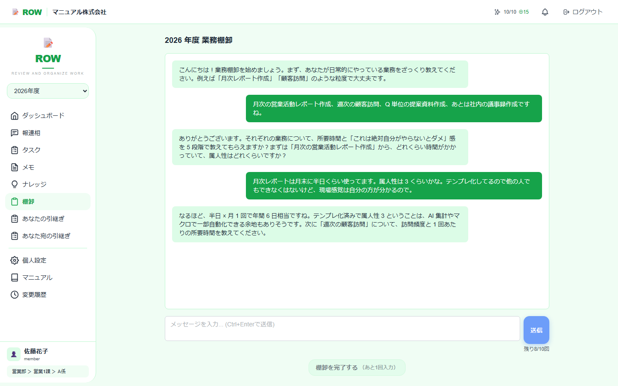Image resolution: width=618 pixels, height=386 pixels.
Task: Click マニュアル株式会社 company name
Action: (79, 12)
